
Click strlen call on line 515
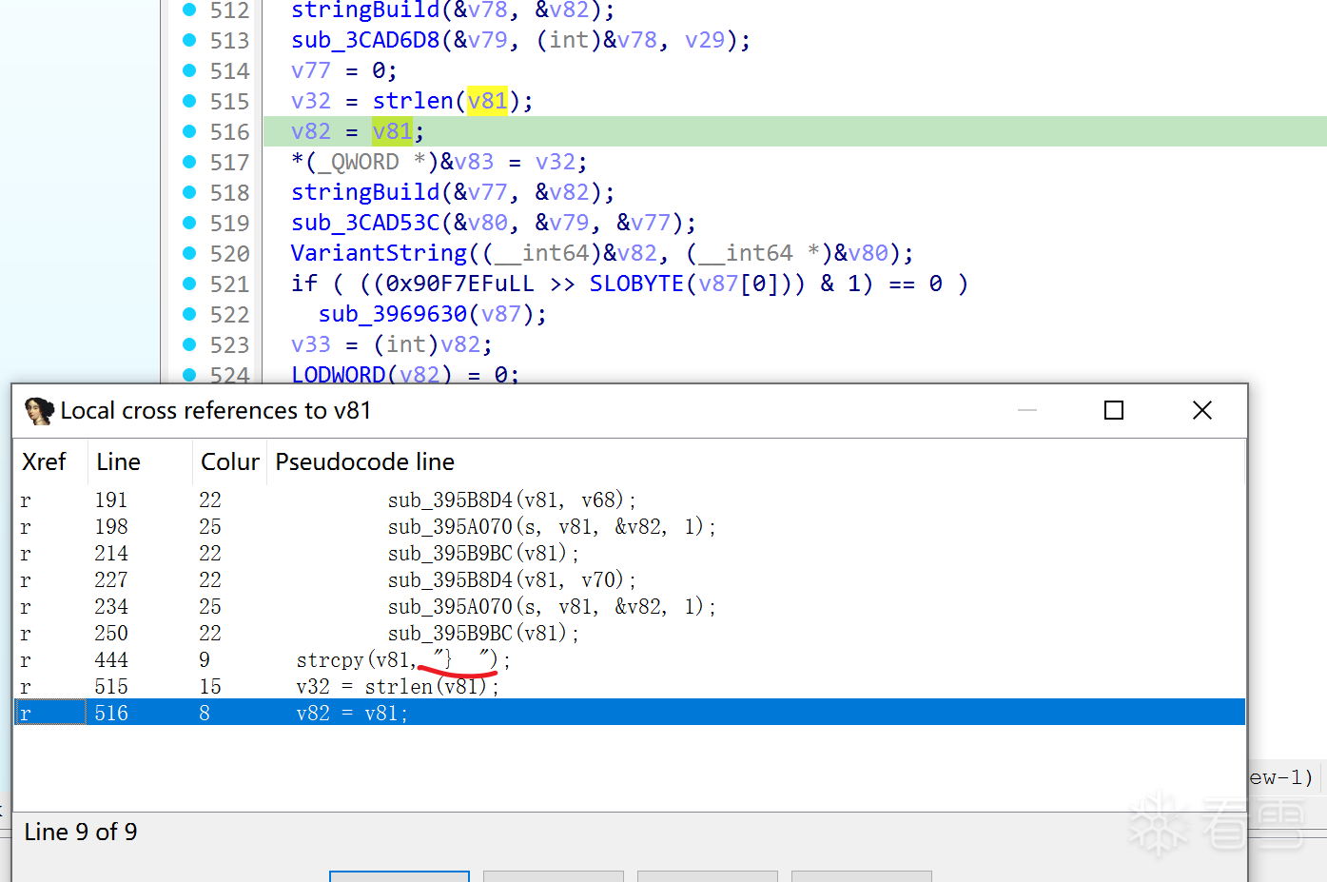pos(413,101)
